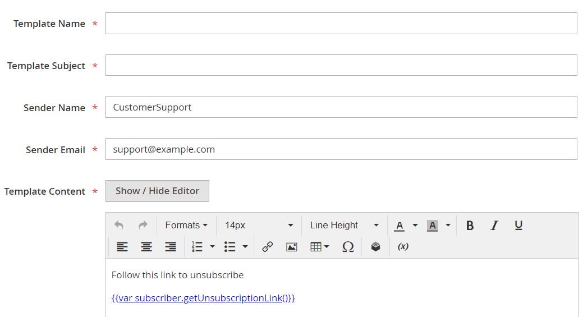Viewport: 583px width, 317px height.
Task: Apply italic formatting
Action: (x=494, y=226)
